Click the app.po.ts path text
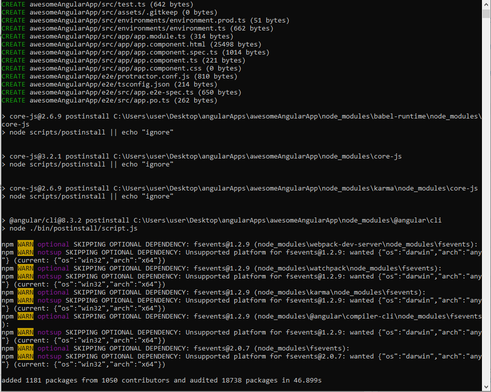 [100, 100]
